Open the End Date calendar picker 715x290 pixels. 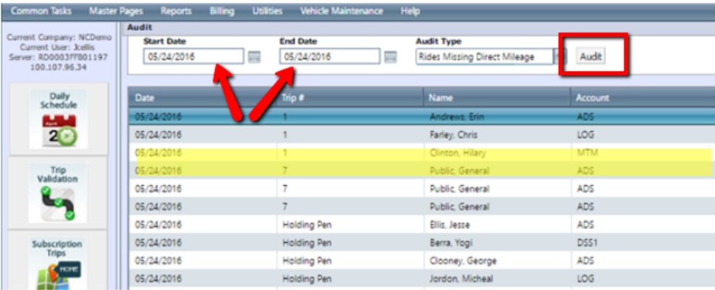pyautogui.click(x=390, y=57)
